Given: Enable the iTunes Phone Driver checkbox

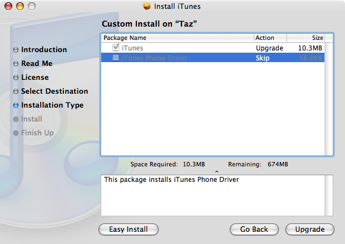Looking at the screenshot, I should (116, 58).
